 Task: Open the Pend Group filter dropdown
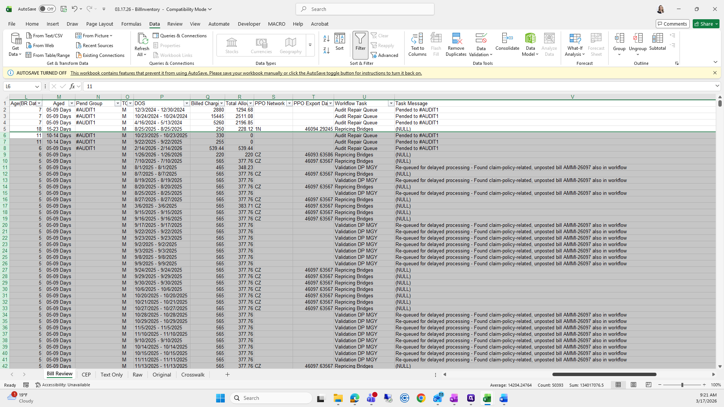click(118, 103)
